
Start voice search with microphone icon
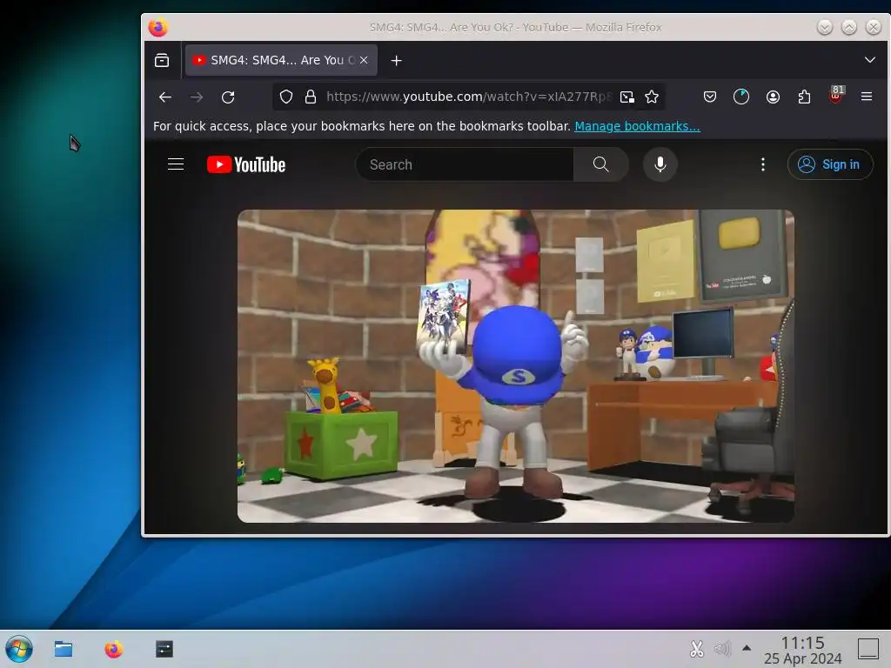[660, 164]
